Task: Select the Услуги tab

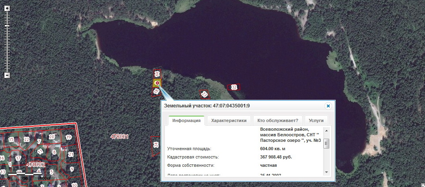Action: tap(316, 120)
